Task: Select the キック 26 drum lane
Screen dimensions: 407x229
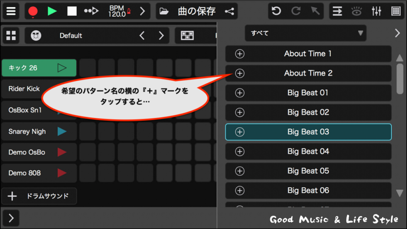Action: (x=39, y=68)
